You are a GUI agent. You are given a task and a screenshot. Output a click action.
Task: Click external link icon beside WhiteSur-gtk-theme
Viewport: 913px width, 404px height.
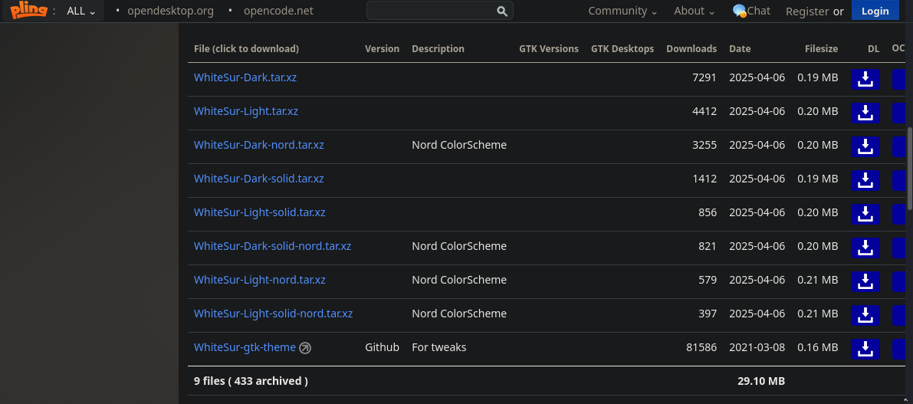(305, 348)
